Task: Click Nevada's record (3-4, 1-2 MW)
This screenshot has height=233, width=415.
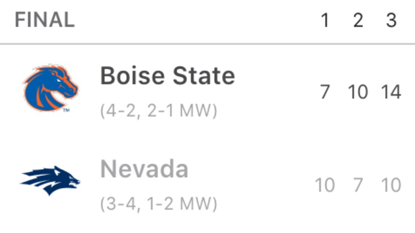Action: 159,204
